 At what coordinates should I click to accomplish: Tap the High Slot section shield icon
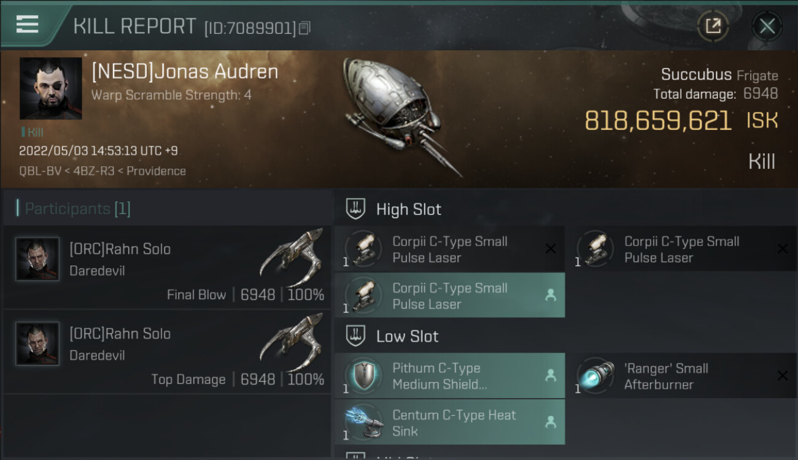click(356, 209)
